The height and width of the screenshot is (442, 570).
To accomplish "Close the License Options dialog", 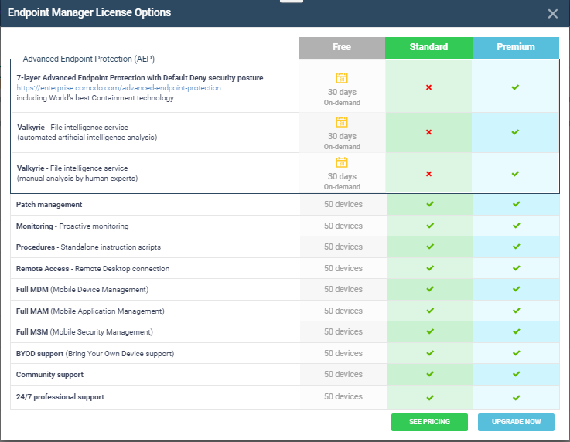I will [552, 14].
